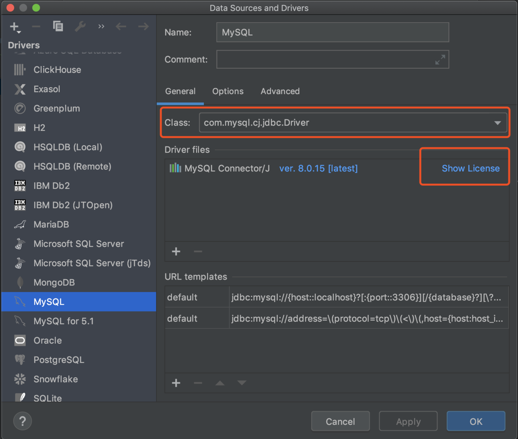Add a URL template with plus icon
Viewport: 518px width, 439px height.
pyautogui.click(x=176, y=383)
